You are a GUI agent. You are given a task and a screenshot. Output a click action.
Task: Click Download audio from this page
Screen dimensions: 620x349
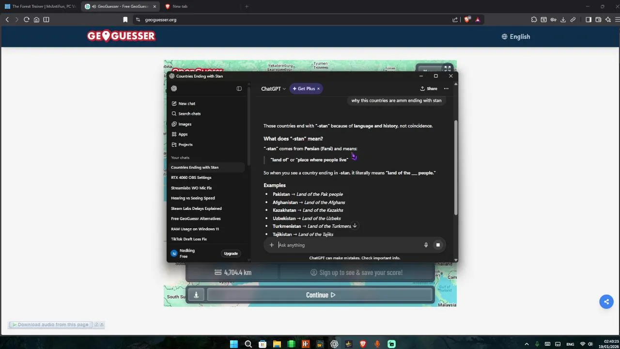[x=50, y=324]
